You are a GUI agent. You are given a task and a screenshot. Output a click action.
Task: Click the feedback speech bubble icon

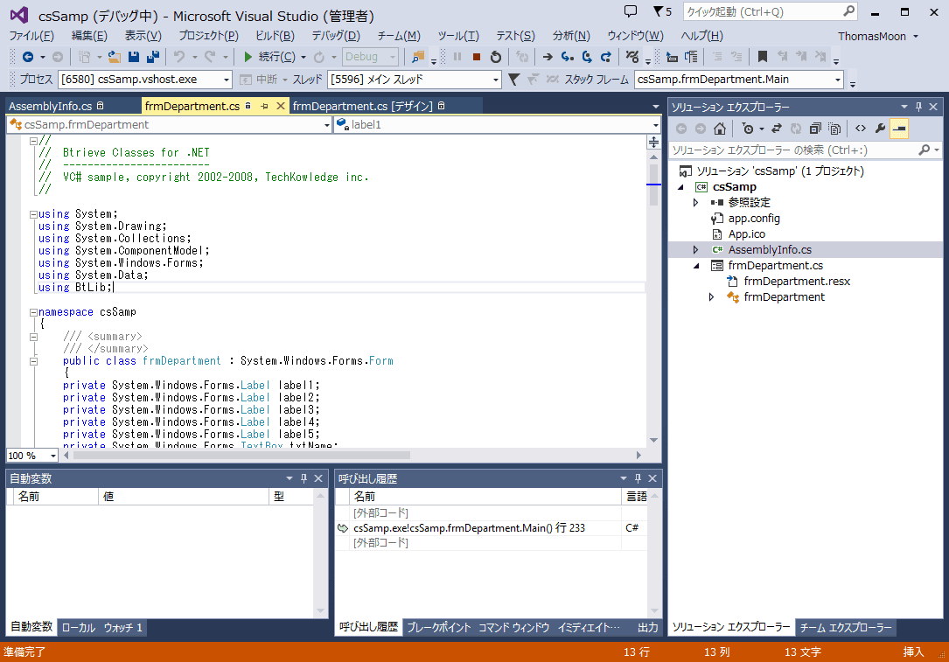pyautogui.click(x=631, y=11)
